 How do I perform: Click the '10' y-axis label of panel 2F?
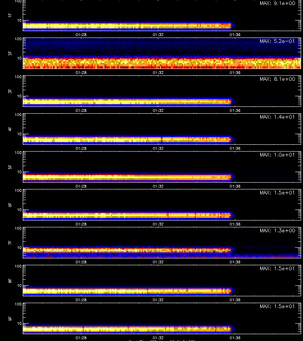[x=20, y=58]
